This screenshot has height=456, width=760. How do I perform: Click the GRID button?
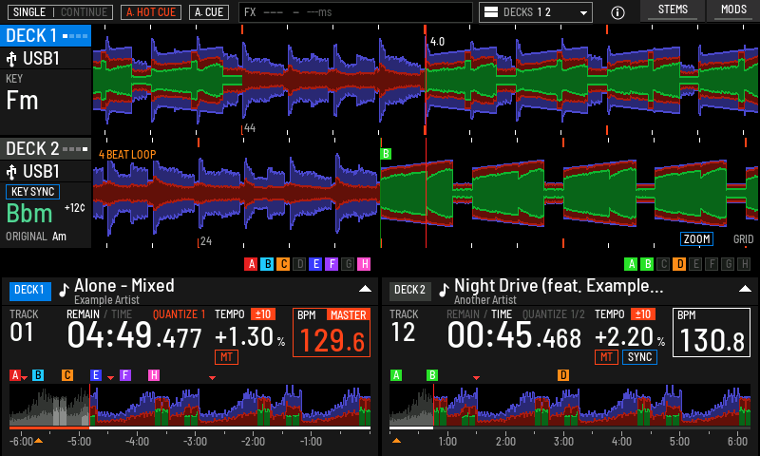(743, 238)
